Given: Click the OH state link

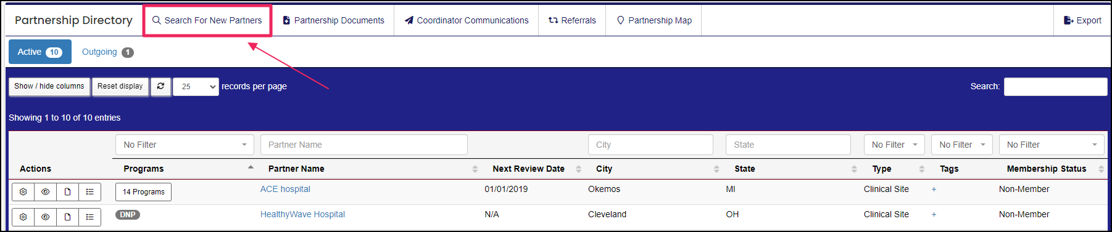Looking at the screenshot, I should coord(732,214).
